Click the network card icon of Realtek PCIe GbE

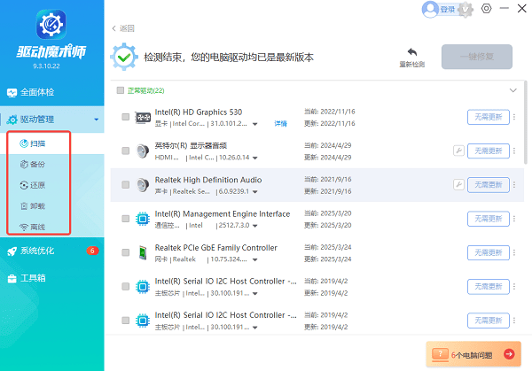tap(143, 252)
